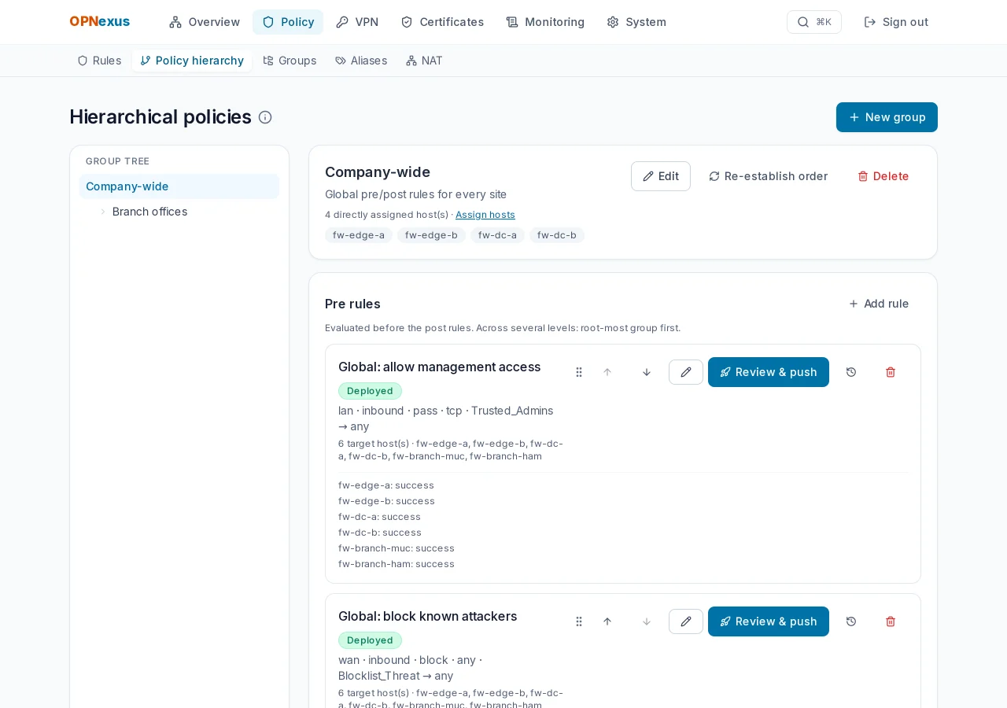Review & push block known attackers rule
The width and height of the screenshot is (1007, 708).
[769, 621]
